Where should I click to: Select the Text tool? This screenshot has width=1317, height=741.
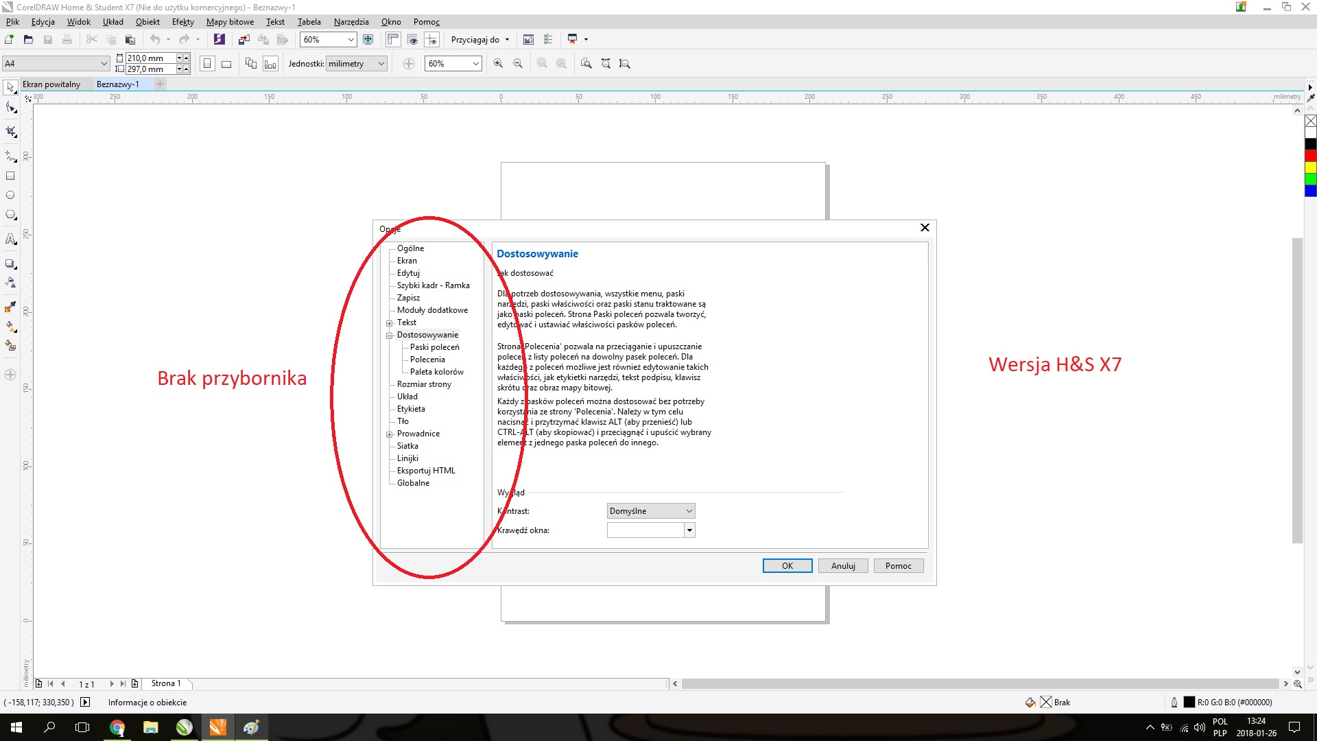(10, 239)
